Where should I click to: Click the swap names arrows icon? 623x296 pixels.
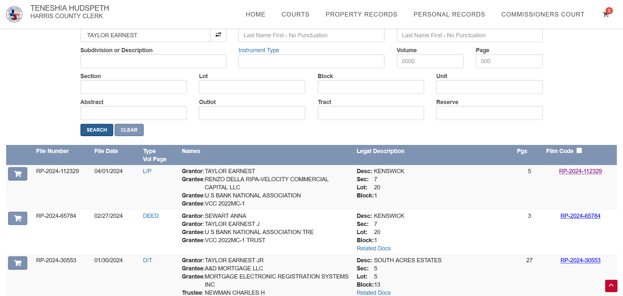pyautogui.click(x=218, y=35)
